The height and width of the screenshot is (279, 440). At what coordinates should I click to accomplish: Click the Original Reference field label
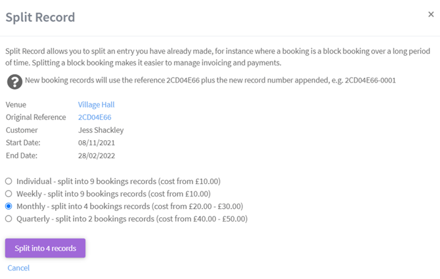[x=35, y=117]
